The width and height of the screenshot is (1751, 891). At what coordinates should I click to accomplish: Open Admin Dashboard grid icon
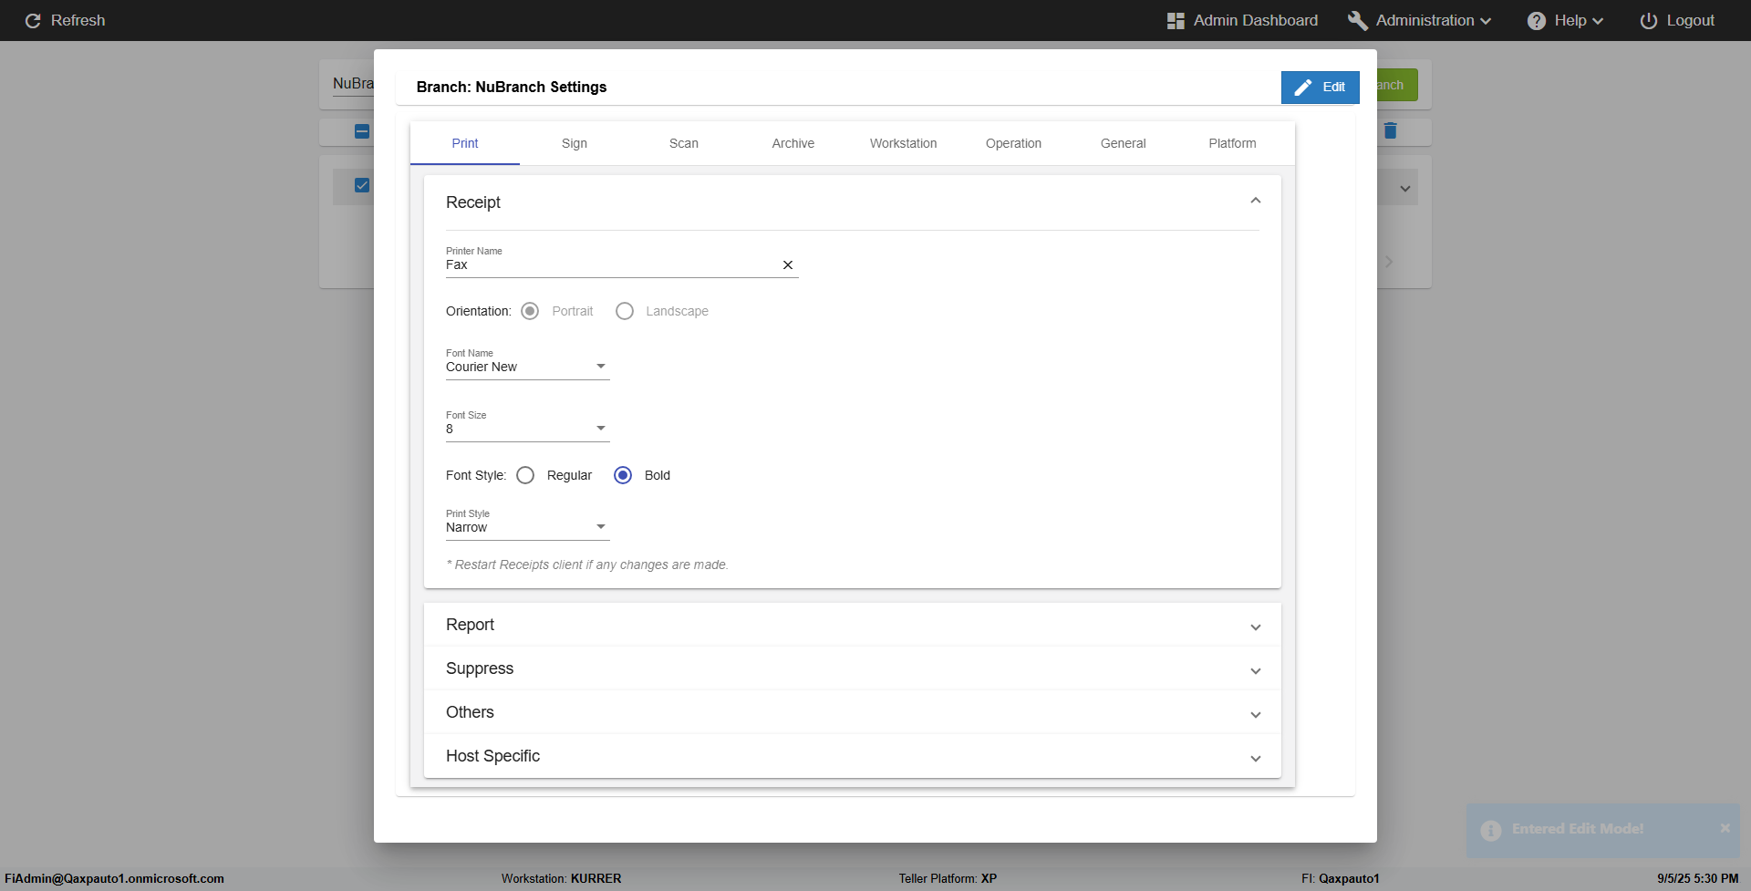click(1176, 21)
